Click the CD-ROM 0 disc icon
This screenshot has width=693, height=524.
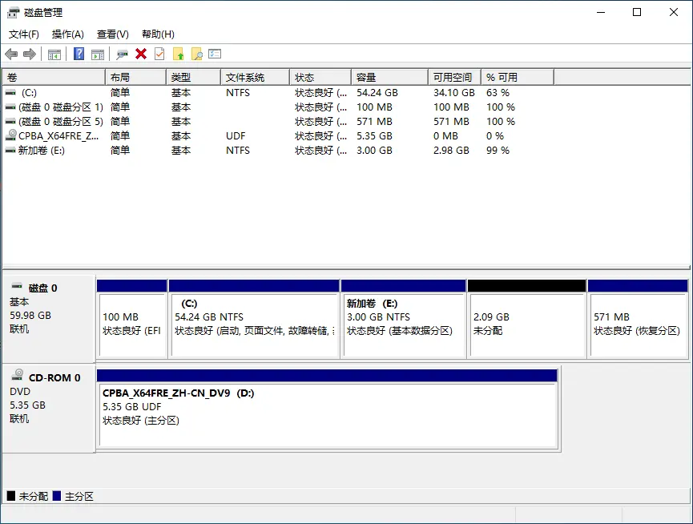tap(18, 375)
